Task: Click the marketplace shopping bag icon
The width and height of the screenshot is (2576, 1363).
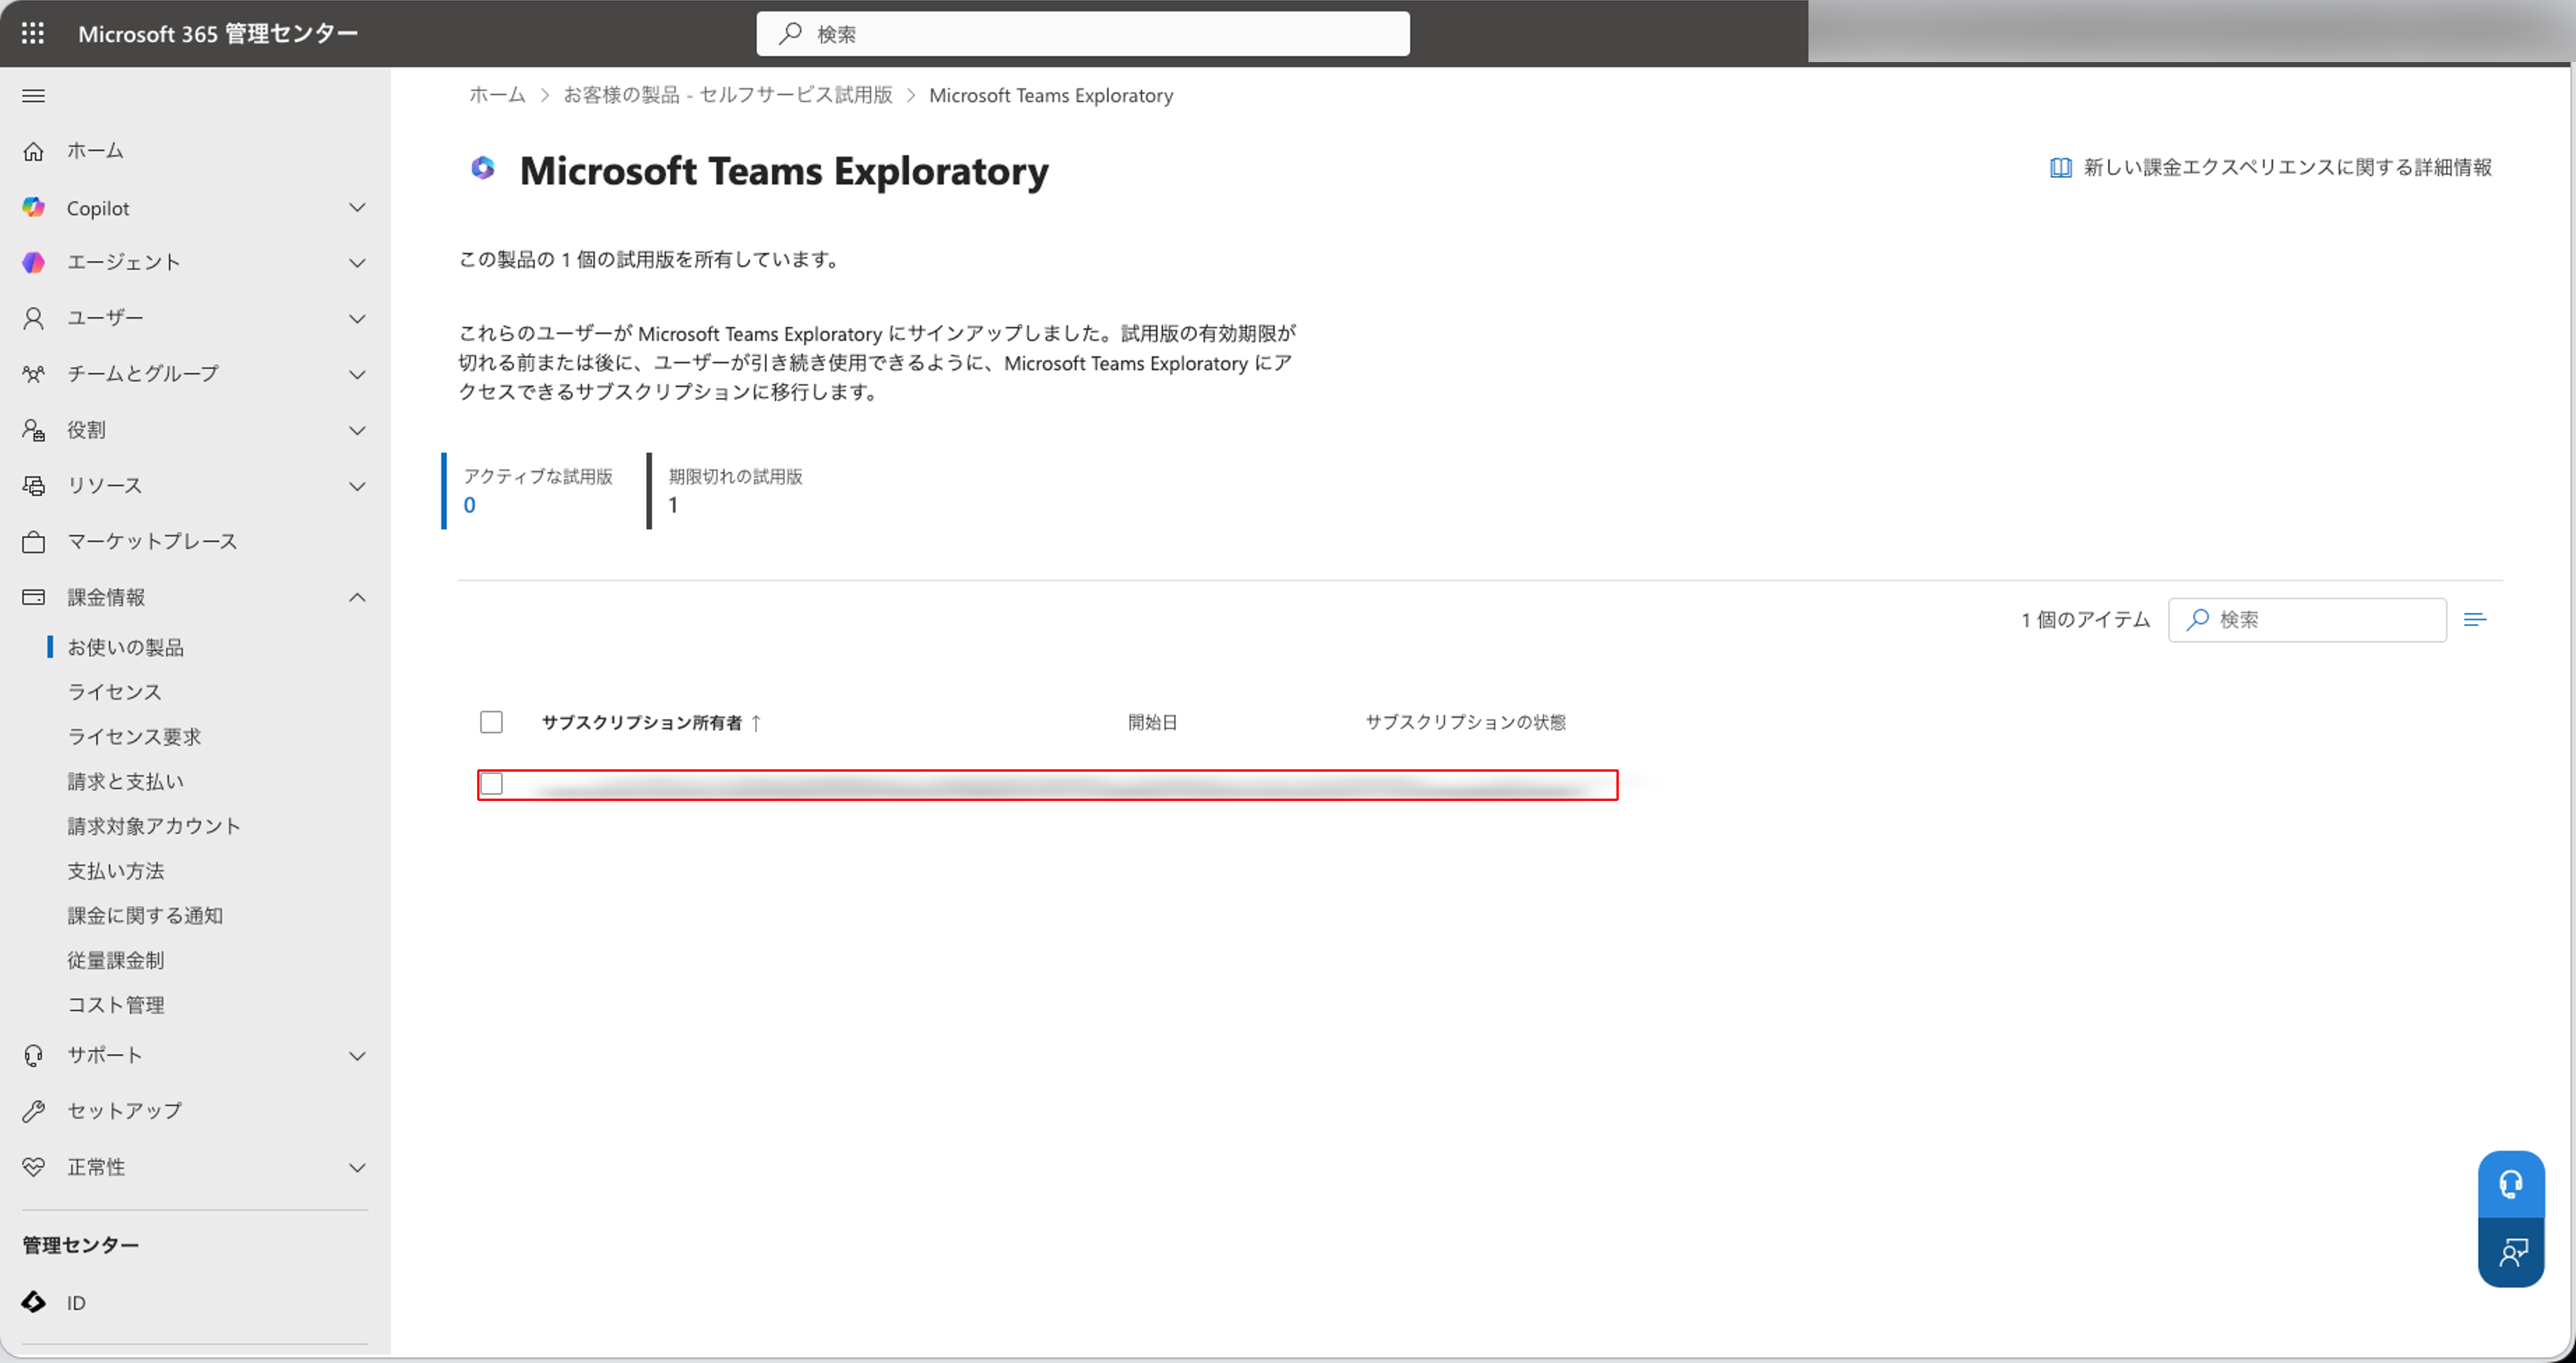Action: [x=33, y=541]
